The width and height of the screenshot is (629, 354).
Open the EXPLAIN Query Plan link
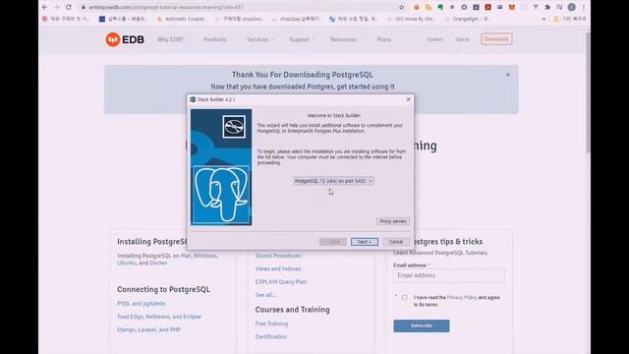(281, 282)
